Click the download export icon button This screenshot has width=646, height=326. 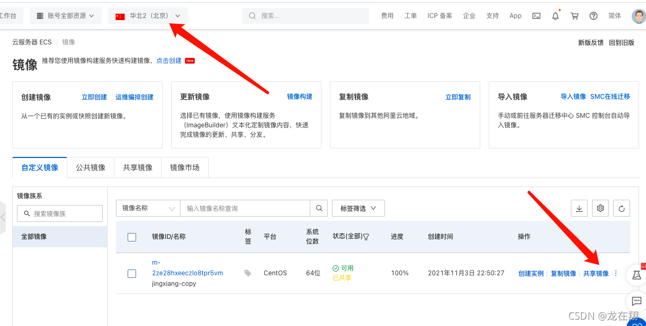[x=579, y=208]
